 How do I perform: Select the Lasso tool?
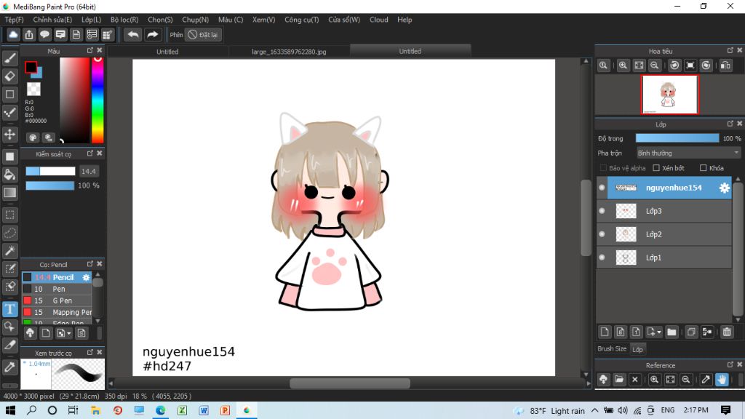tap(10, 233)
